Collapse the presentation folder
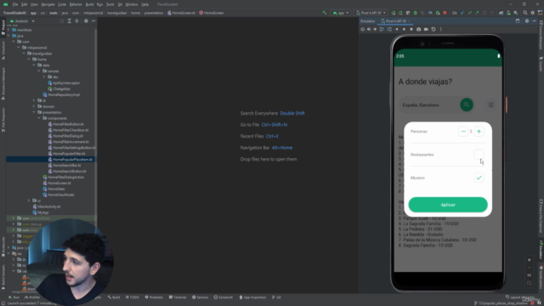This screenshot has height=306, width=544. (34, 112)
